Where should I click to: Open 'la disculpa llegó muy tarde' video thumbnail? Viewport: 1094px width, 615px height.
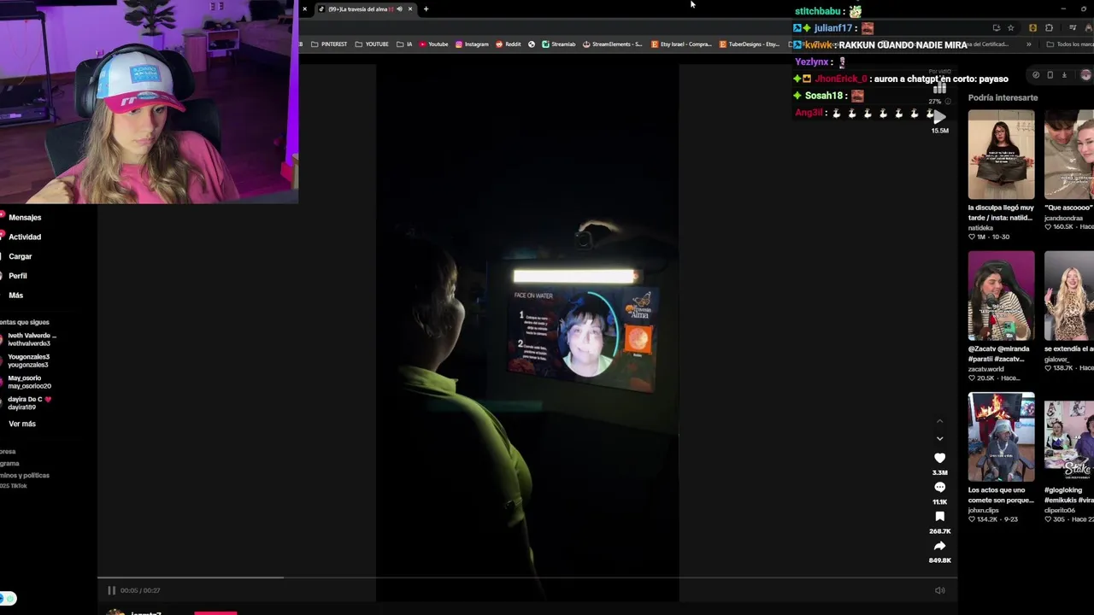tap(1001, 155)
